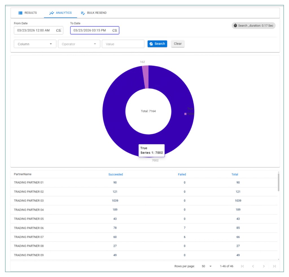Click the Bulk Resend edit icon
This screenshot has width=289, height=277.
pyautogui.click(x=83, y=13)
